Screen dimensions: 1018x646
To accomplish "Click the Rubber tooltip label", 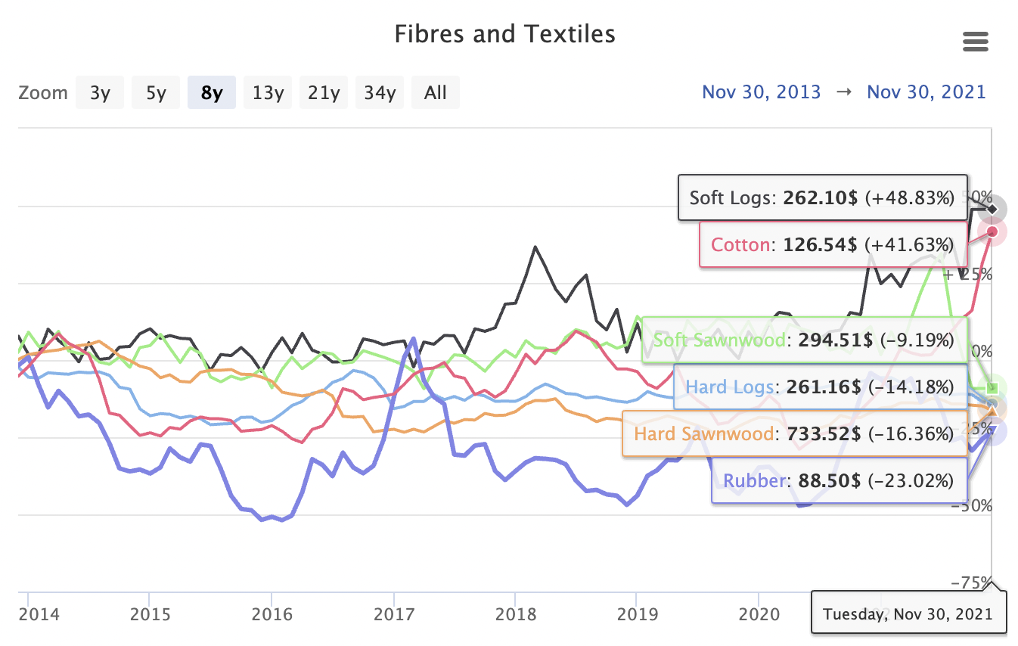I will (839, 480).
